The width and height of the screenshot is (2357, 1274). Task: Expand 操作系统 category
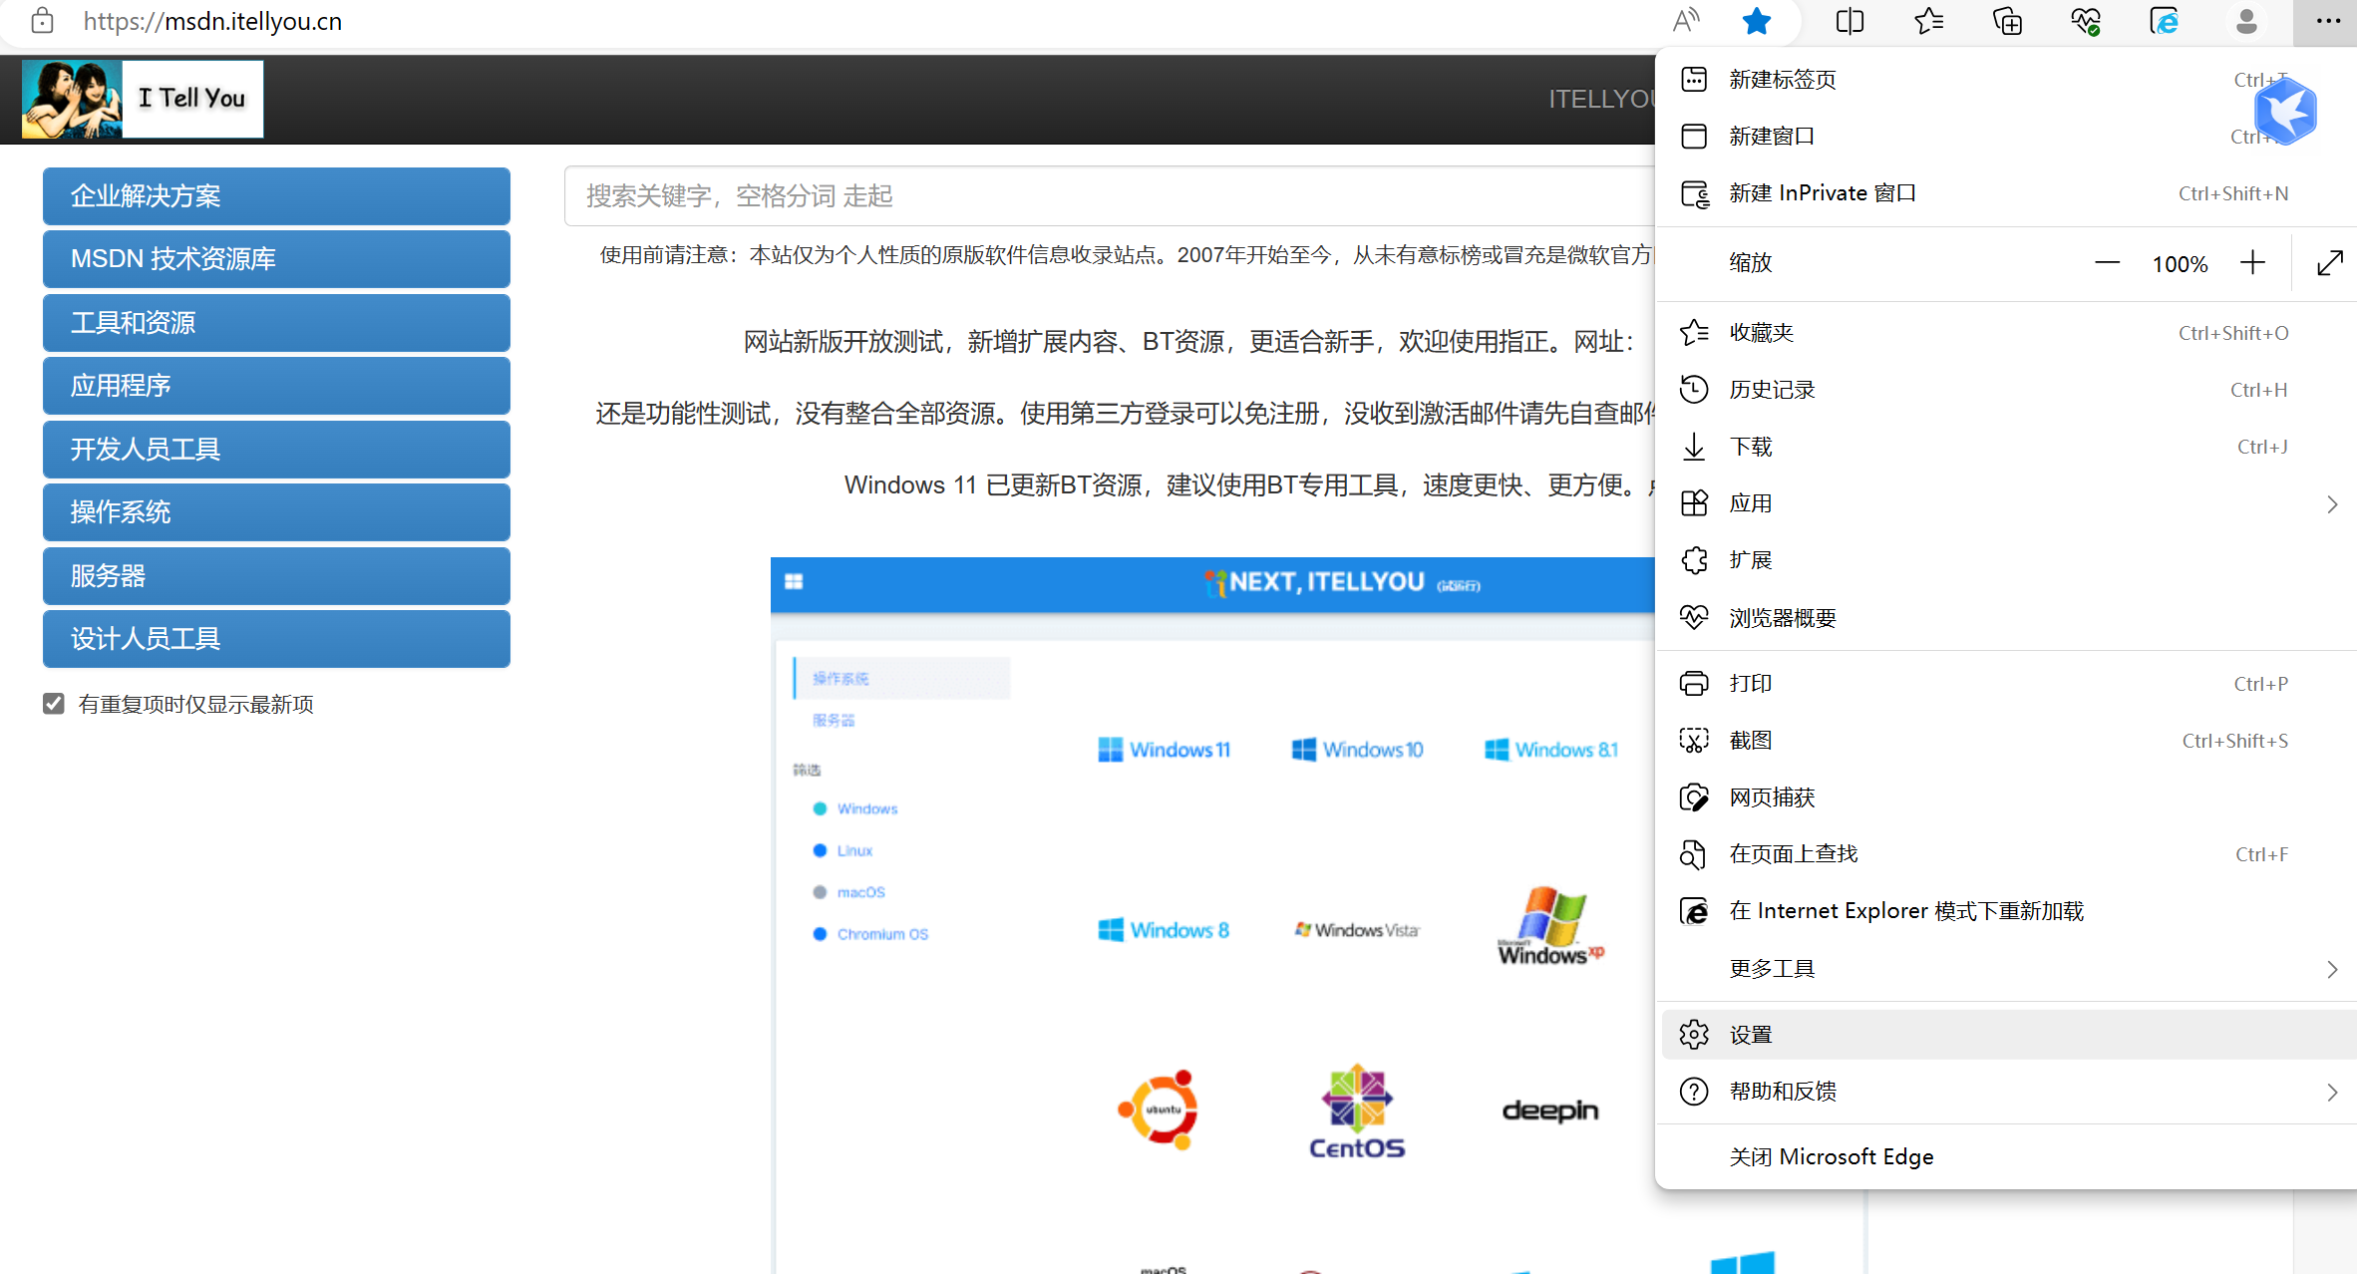tap(276, 512)
